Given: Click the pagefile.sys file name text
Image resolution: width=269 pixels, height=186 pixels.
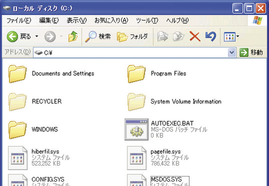Looking at the screenshot, I should point(166,152).
